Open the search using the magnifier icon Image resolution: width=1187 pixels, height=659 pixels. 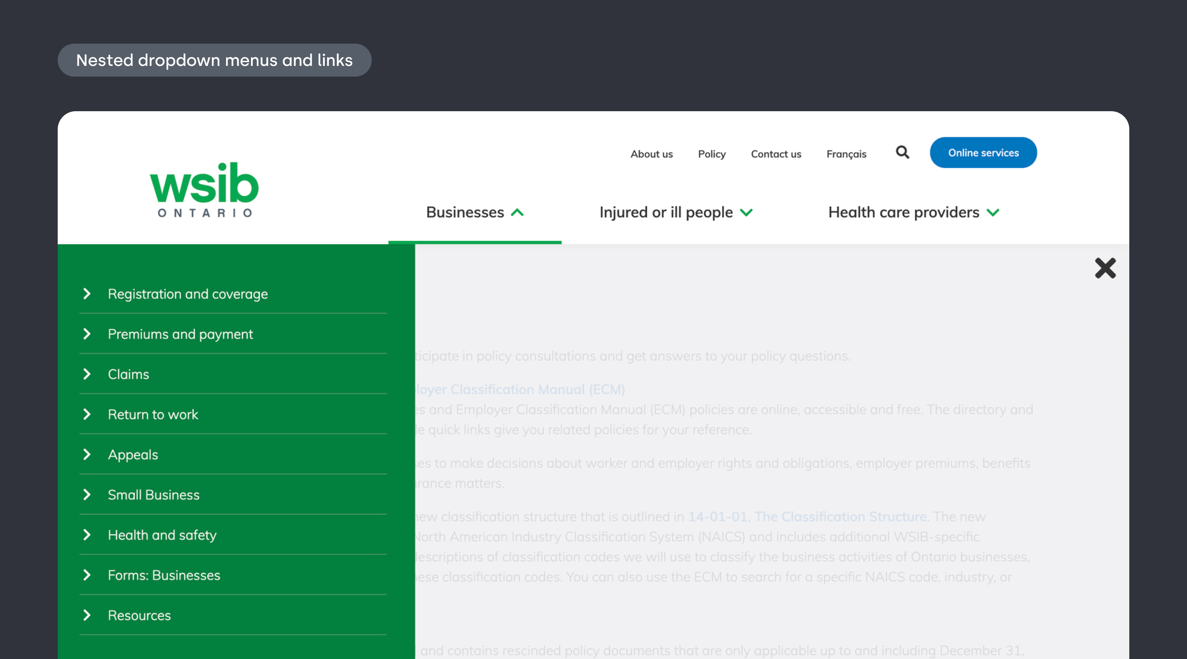[x=902, y=152]
